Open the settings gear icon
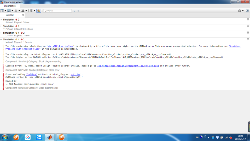The width and height of the screenshot is (250, 141). coord(239,11)
